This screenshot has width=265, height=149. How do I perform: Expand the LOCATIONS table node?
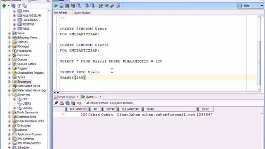[x=14, y=20]
